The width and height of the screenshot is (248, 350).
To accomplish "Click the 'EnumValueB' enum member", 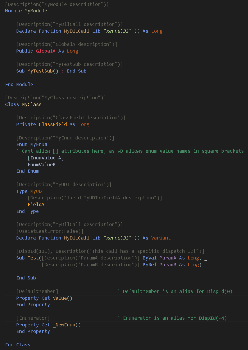I will coord(42,164).
